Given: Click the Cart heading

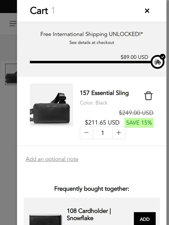Looking at the screenshot, I should click(39, 11).
